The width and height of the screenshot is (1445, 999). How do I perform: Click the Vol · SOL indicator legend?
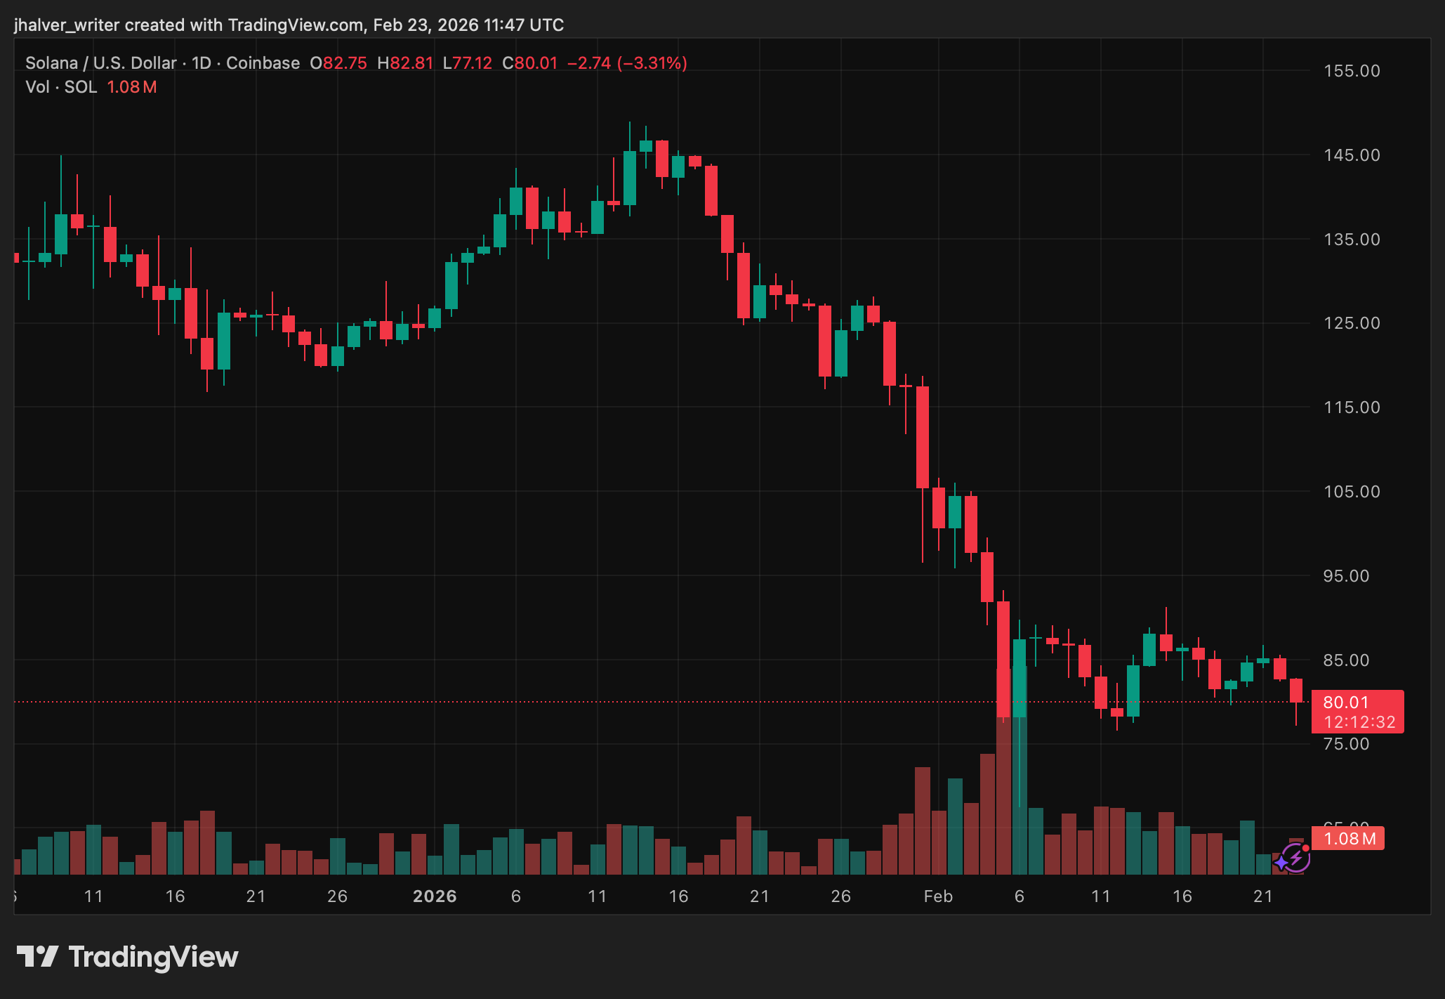(x=61, y=87)
